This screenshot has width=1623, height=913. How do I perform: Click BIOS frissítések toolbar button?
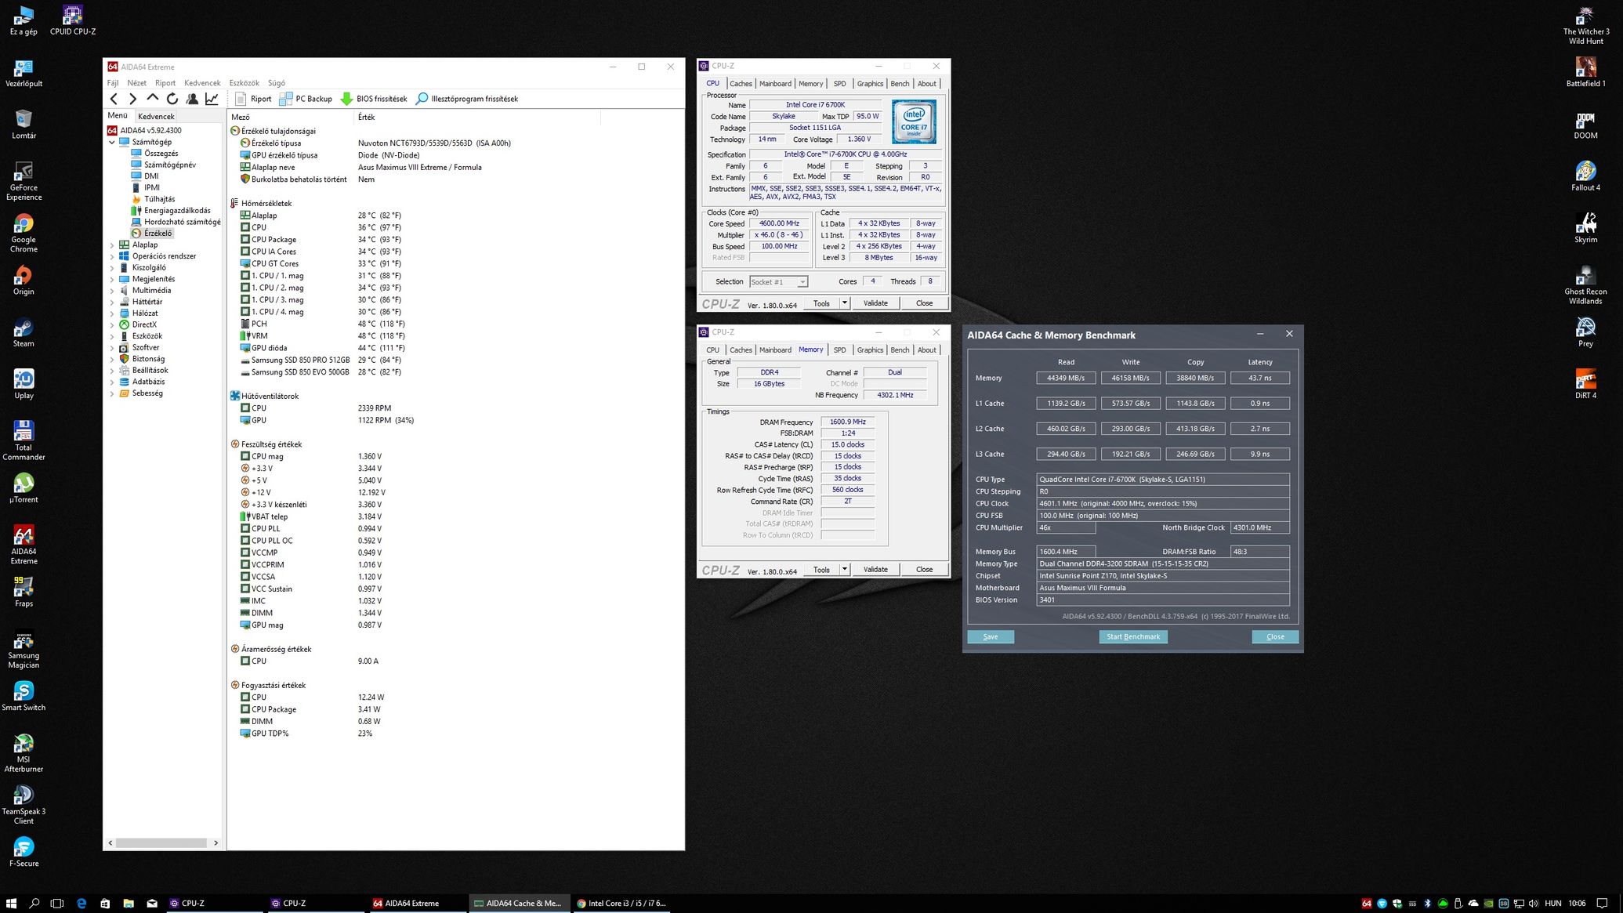[x=374, y=99]
